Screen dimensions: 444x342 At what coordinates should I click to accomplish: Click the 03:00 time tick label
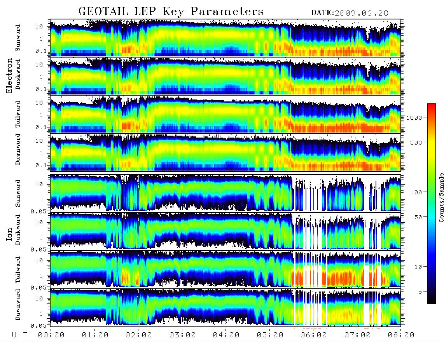(183, 335)
